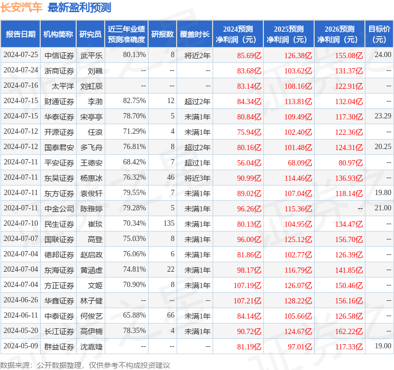394x370 pixels.
Task: Select the 平安证券 institution cell
Action: tap(59, 163)
